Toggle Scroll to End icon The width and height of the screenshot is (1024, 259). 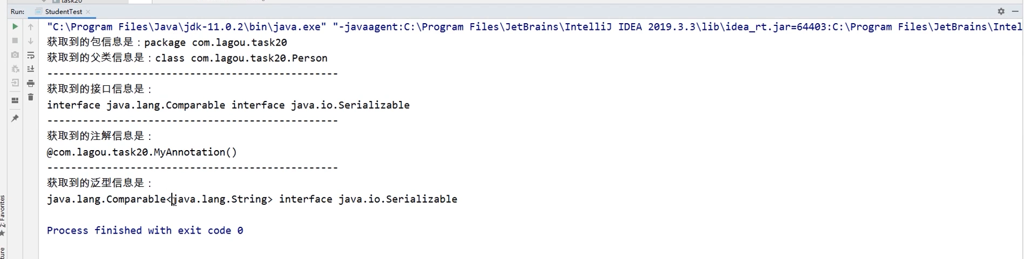31,69
